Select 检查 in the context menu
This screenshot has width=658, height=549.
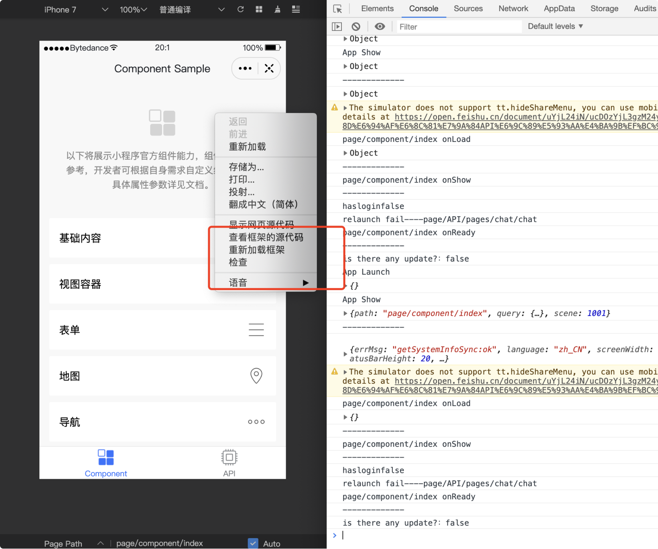238,262
